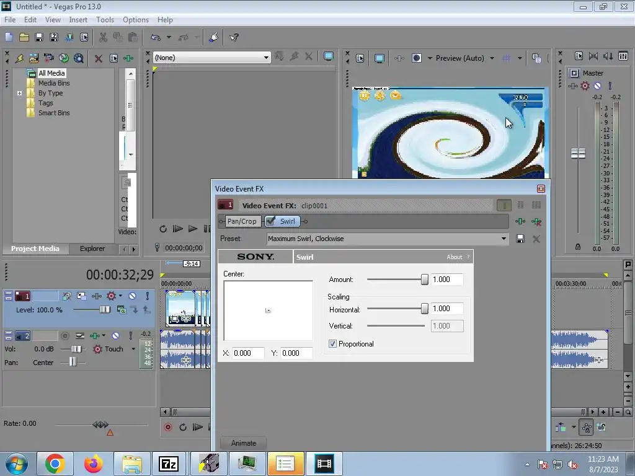This screenshot has height=476, width=635.
Task: Click the audio track 2 Track FX icon
Action: coord(95,335)
